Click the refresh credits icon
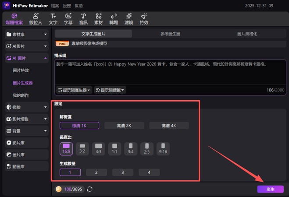The height and width of the screenshot is (197, 289). pos(89,189)
